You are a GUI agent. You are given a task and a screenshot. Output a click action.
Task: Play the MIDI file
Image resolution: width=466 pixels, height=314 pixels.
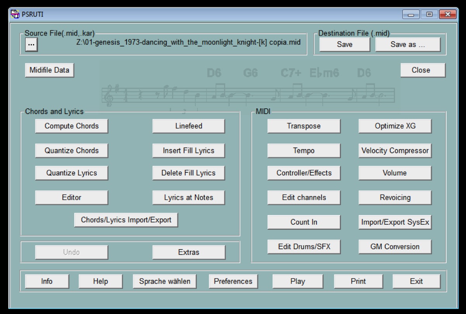click(x=297, y=281)
